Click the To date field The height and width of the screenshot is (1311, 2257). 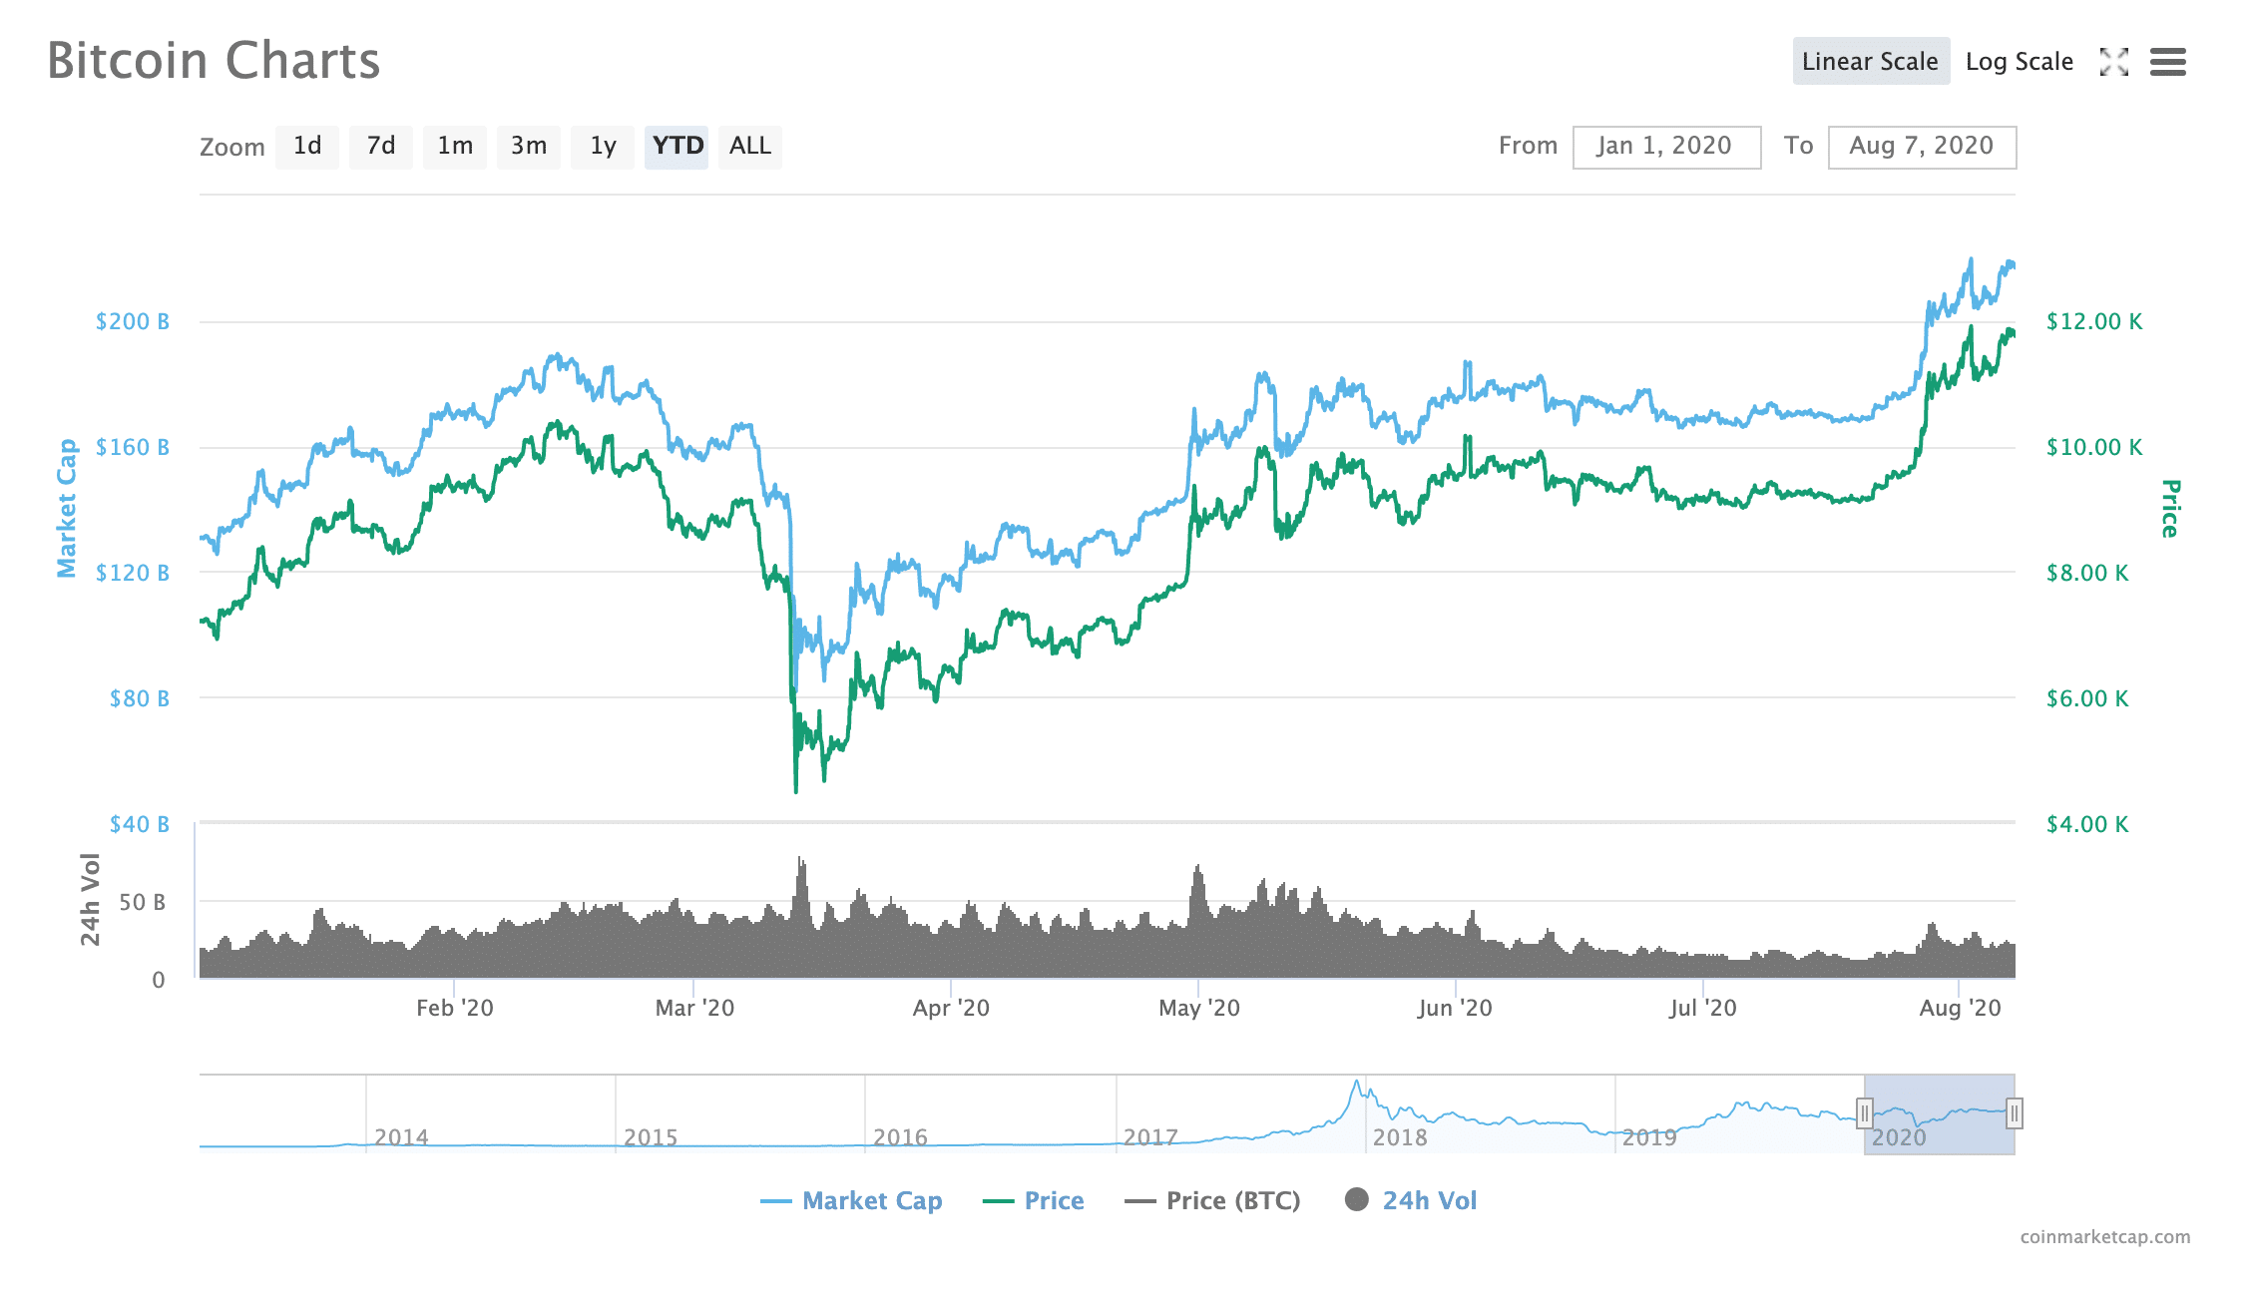tap(1922, 147)
